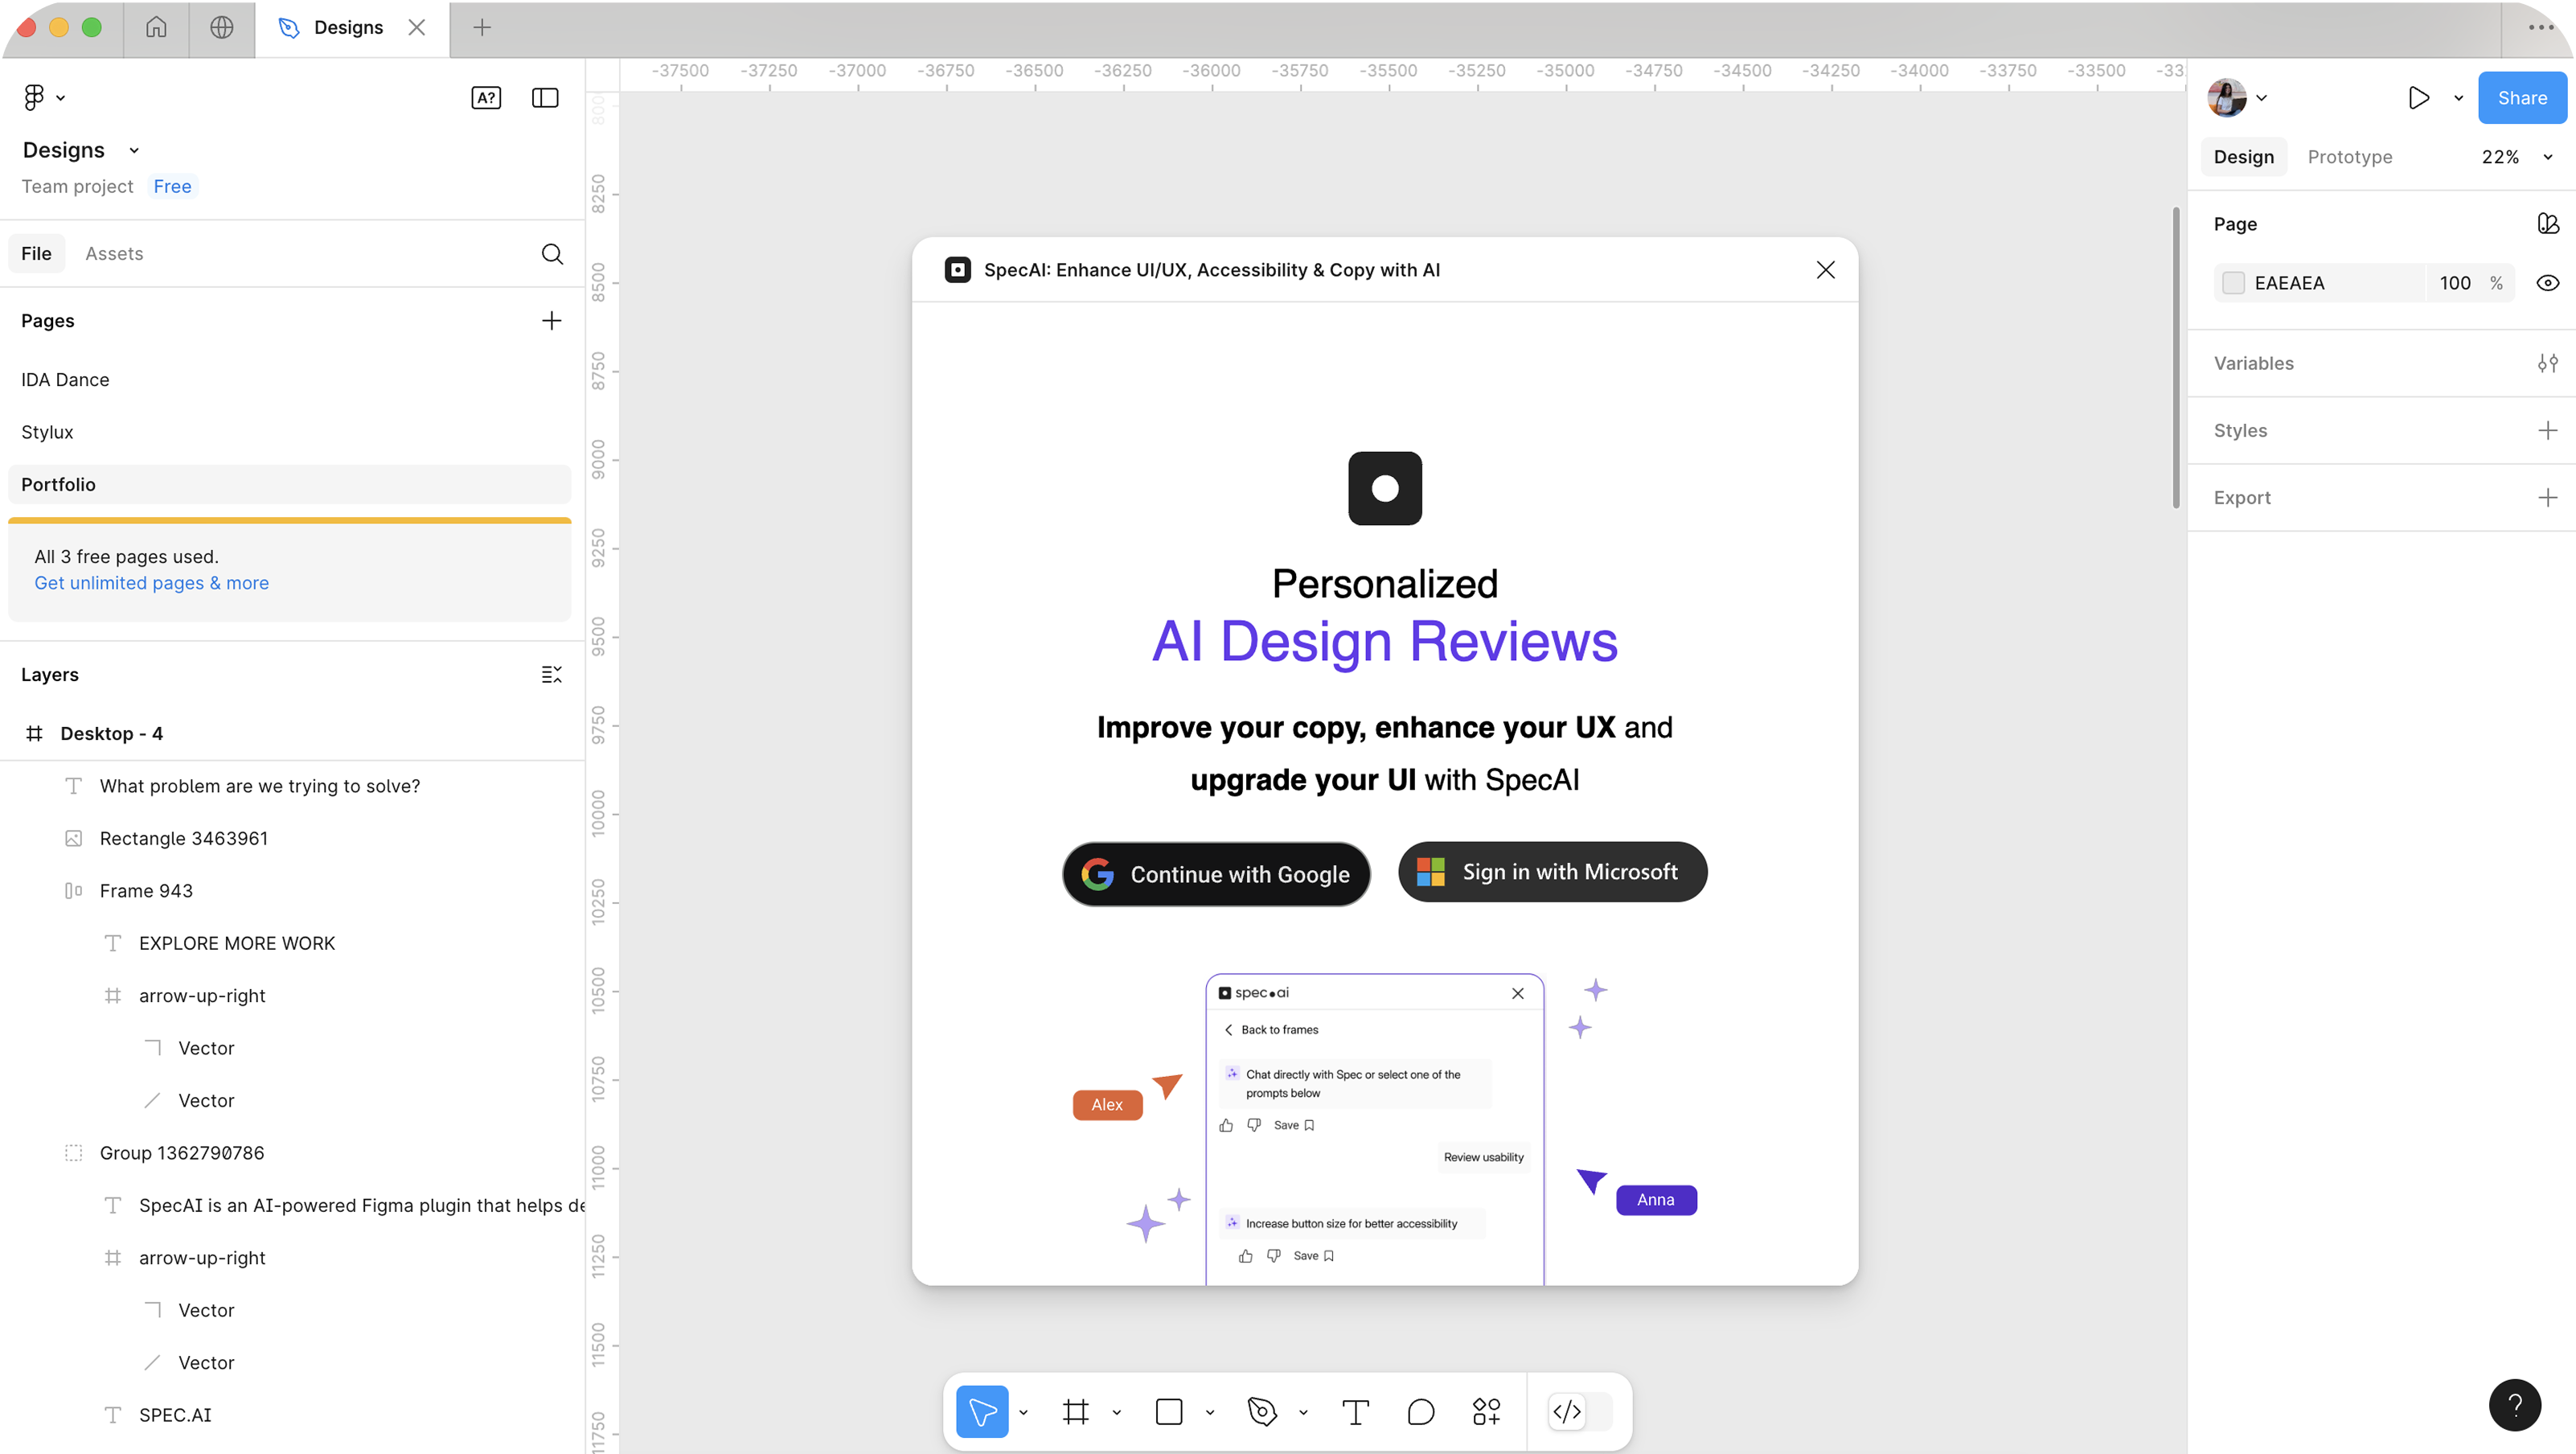Select the Text tool in toolbar
The width and height of the screenshot is (2576, 1454).
click(1355, 1411)
